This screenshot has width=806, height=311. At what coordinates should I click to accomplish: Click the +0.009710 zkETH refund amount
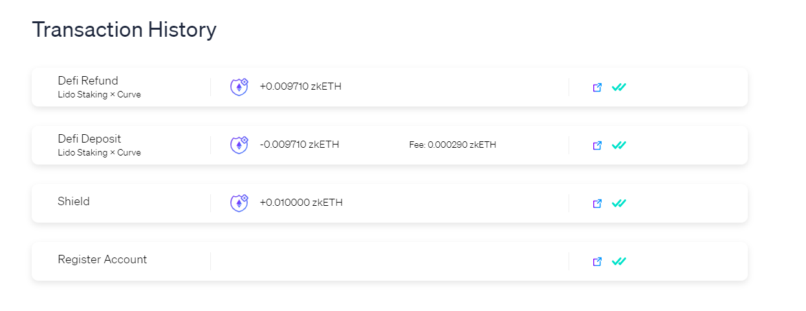click(x=300, y=86)
